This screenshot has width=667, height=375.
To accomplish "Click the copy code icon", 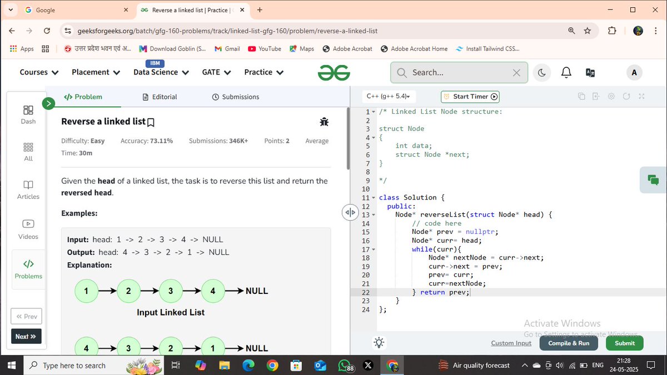I will coord(581,96).
